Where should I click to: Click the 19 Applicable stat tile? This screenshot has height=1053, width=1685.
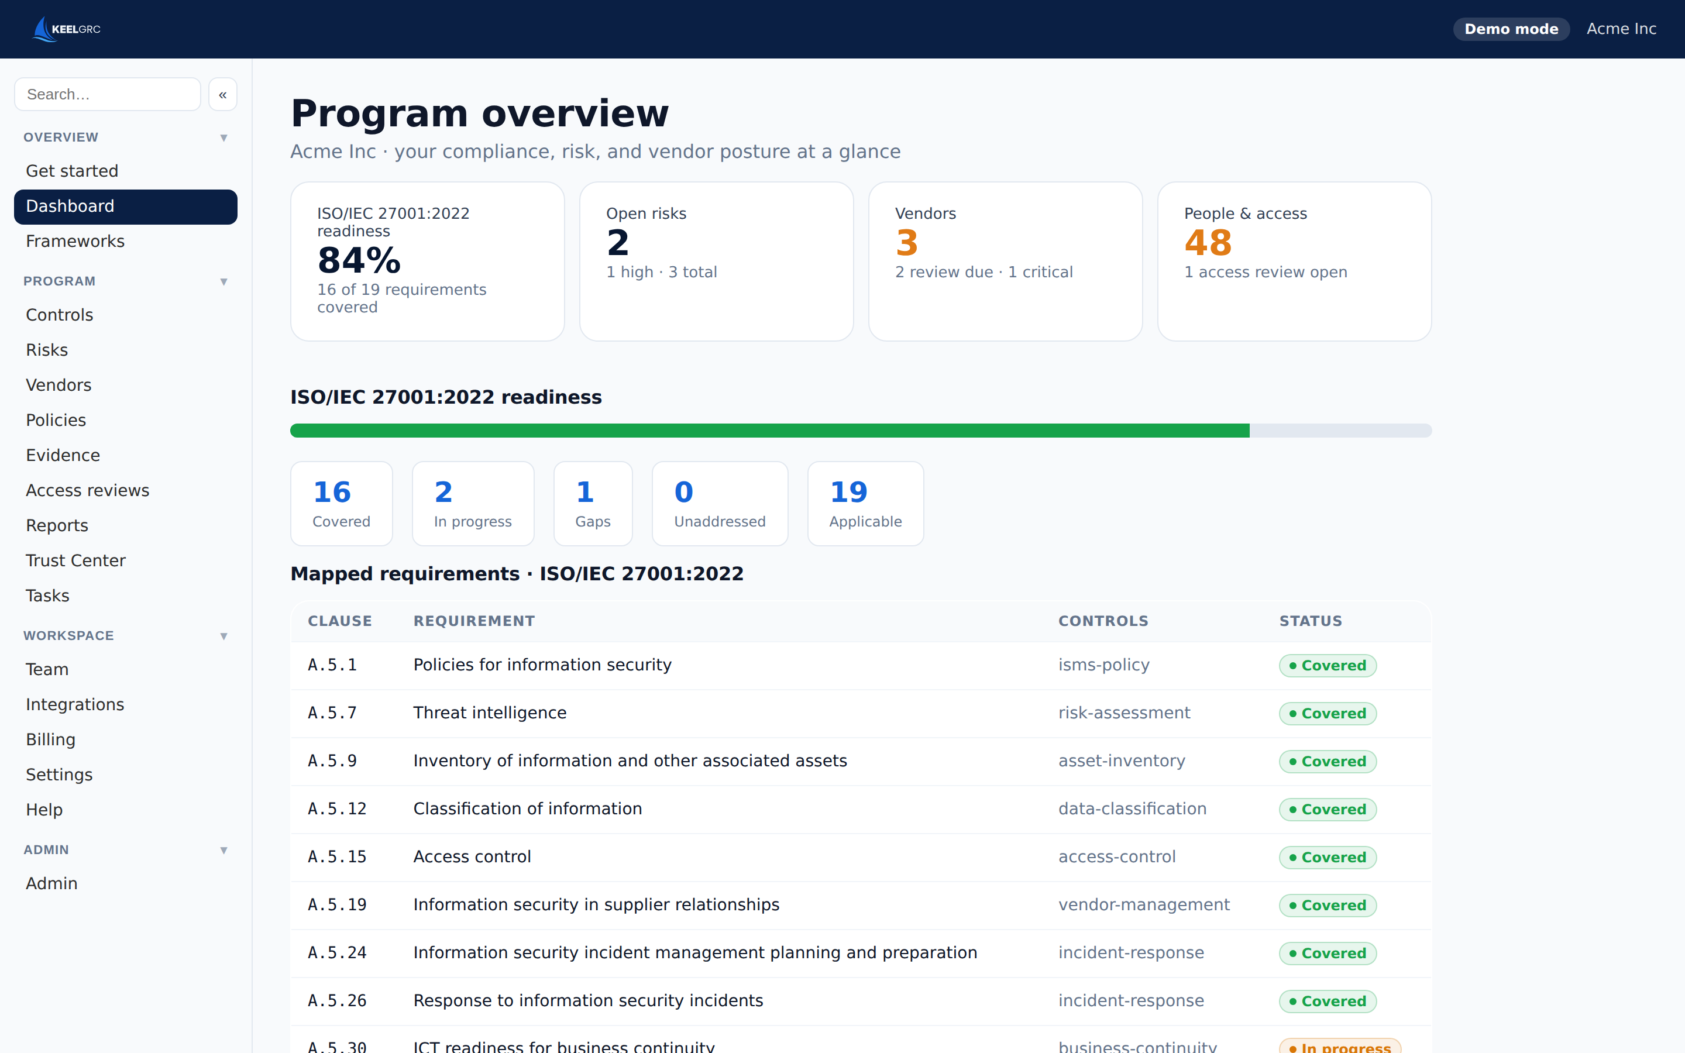click(x=865, y=504)
